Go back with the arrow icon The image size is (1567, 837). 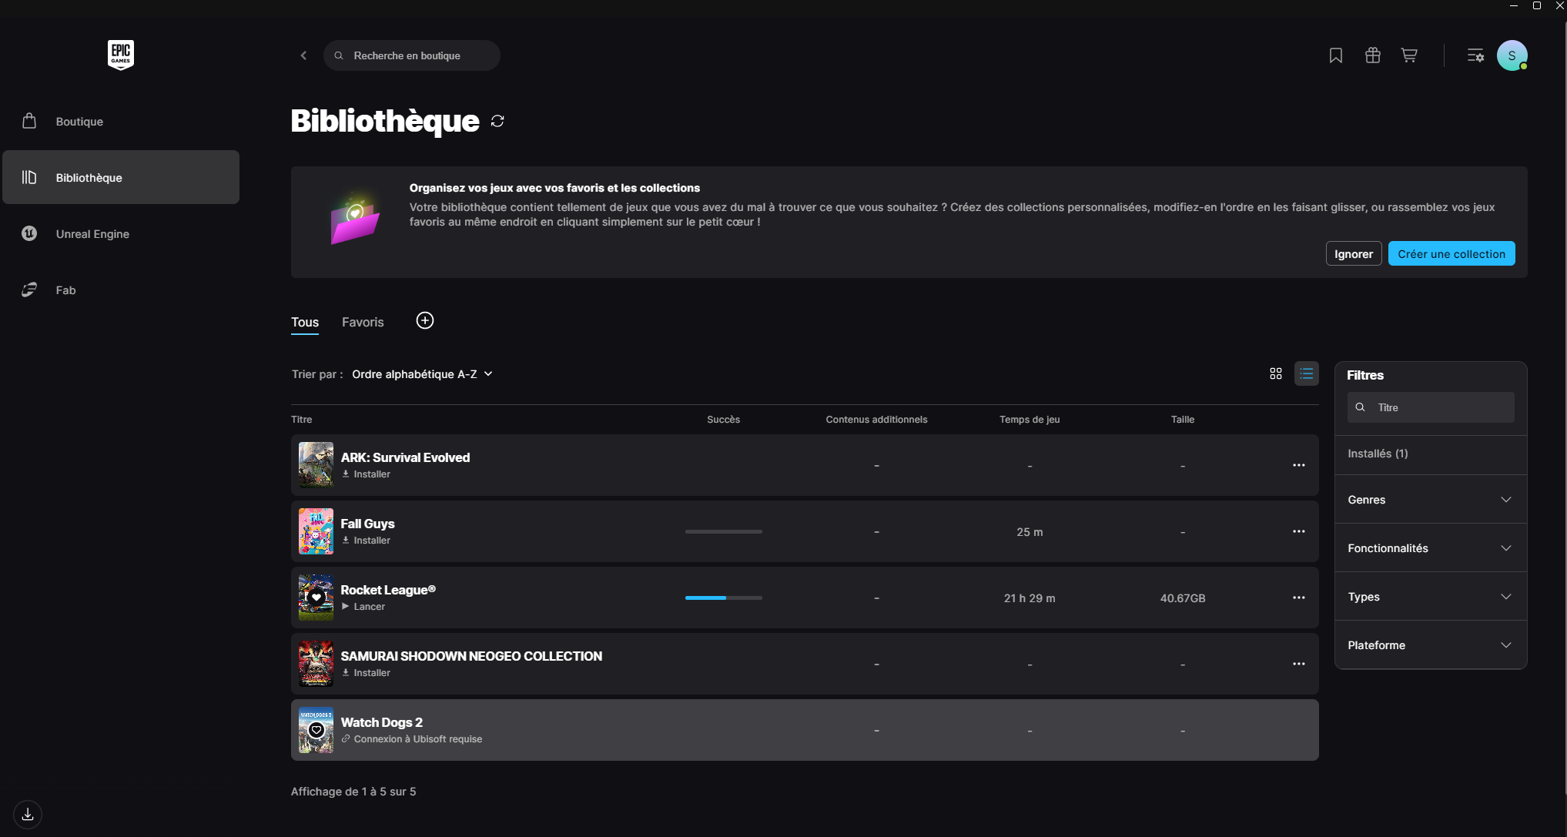(303, 55)
